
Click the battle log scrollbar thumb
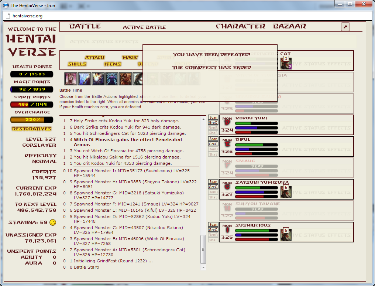point(203,249)
